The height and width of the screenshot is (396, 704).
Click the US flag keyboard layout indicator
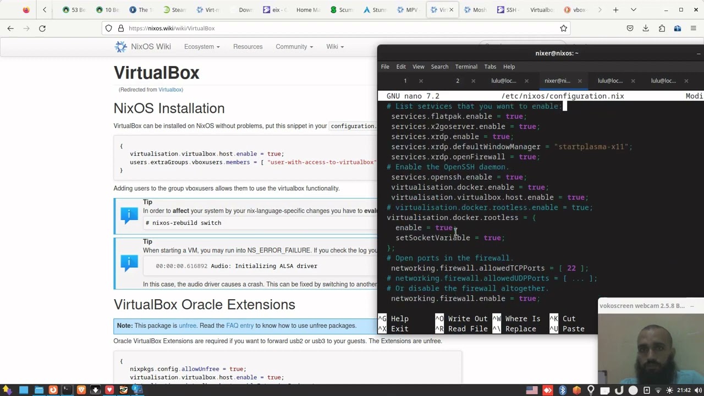click(x=532, y=391)
